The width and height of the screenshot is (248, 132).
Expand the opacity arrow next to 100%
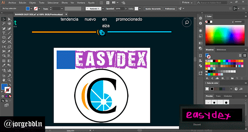tap(126, 9)
